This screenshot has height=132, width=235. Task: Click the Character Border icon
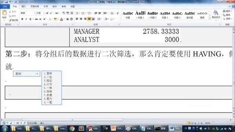point(72,13)
